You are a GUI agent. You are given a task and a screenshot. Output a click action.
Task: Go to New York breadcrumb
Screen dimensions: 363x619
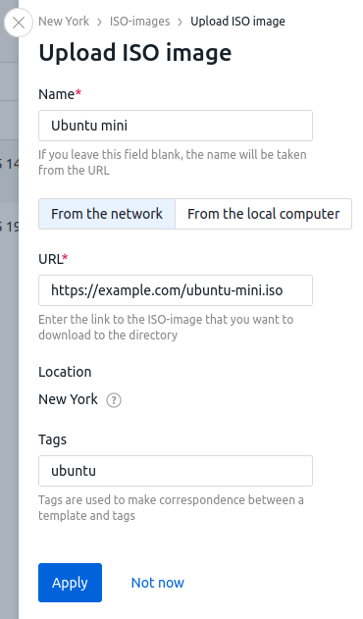tap(64, 21)
